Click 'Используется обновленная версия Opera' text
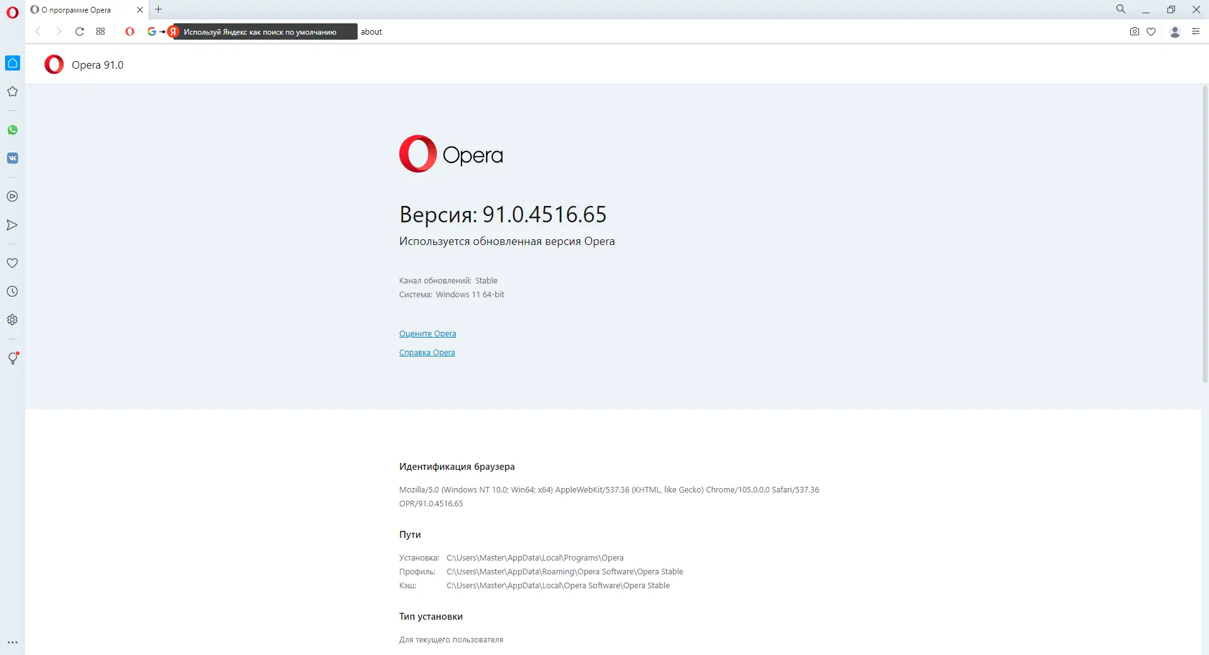1209x655 pixels. click(507, 241)
